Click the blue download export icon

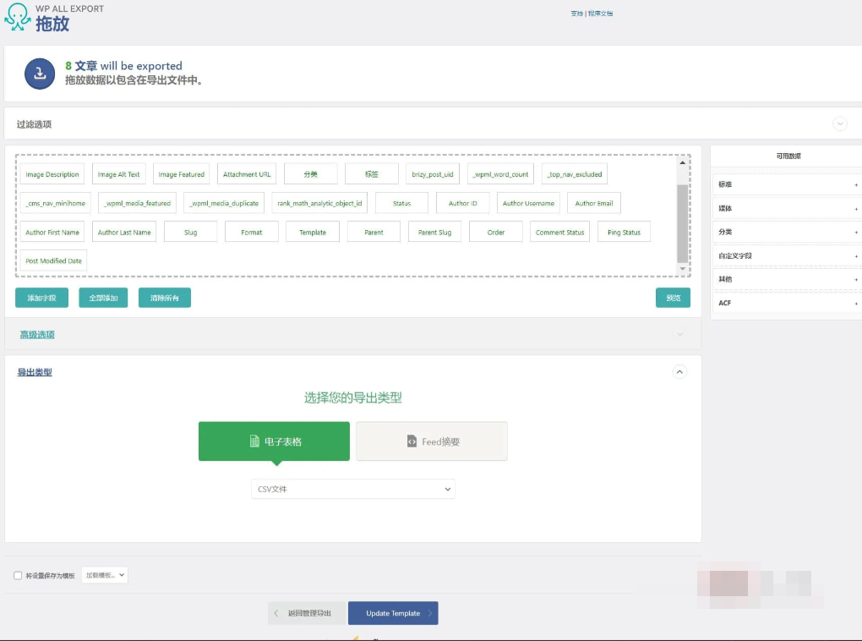40,74
